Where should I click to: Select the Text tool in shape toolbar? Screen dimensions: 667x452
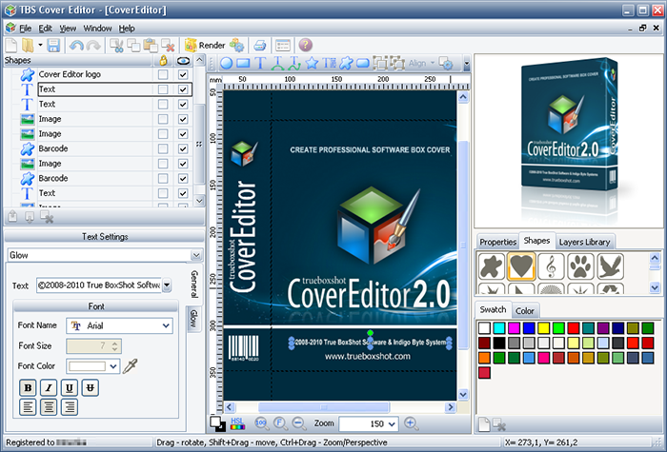[260, 64]
